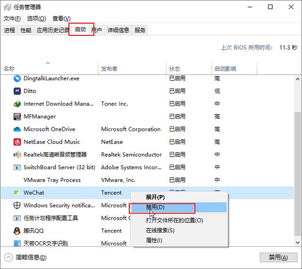Click the Tonec Inc. publisher cell
The image size is (302, 269).
click(x=114, y=104)
